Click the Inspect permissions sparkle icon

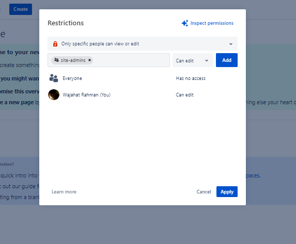pyautogui.click(x=185, y=23)
